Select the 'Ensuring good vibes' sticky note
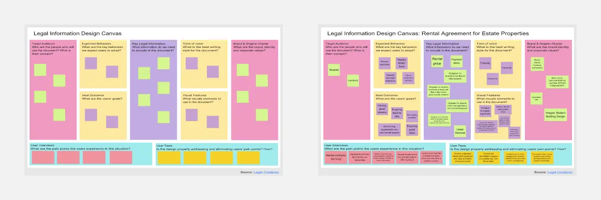 click(x=412, y=130)
